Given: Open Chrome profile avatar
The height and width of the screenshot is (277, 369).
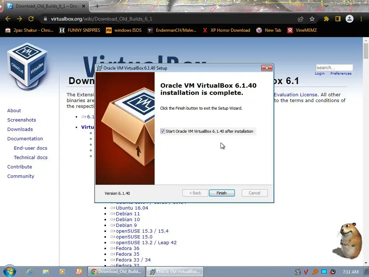Looking at the screenshot, I should pyautogui.click(x=350, y=19).
